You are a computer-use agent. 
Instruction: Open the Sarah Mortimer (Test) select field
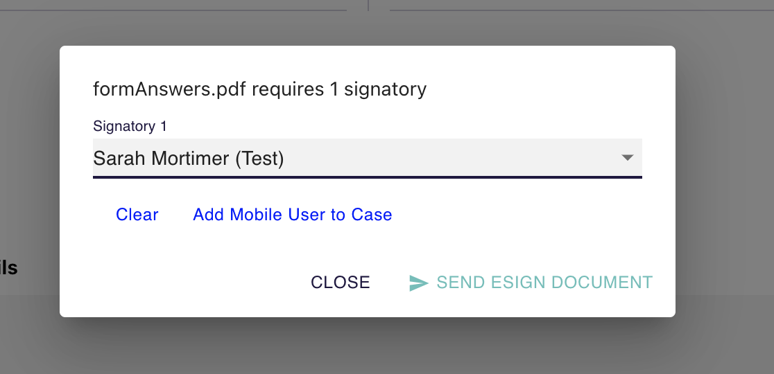pos(347,159)
